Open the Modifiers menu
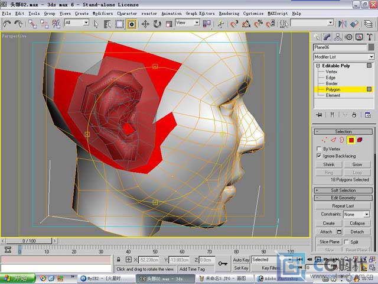 [x=103, y=14]
